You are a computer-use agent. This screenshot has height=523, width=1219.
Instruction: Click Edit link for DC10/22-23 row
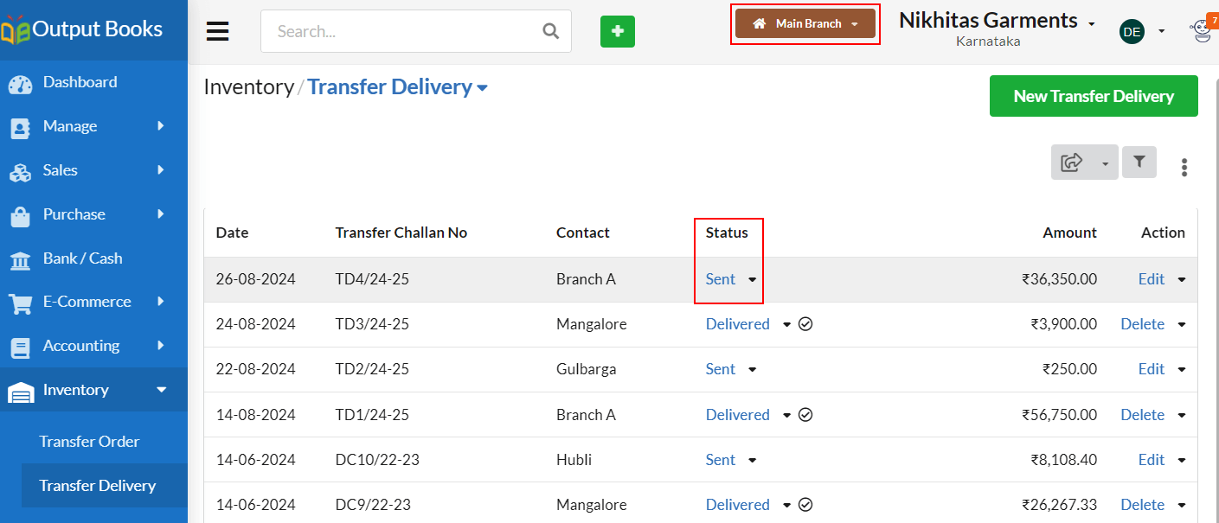click(x=1152, y=460)
